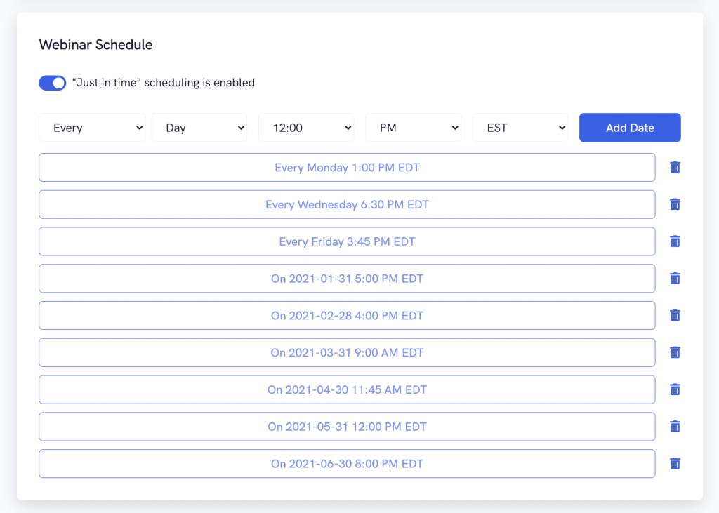Trash the 2021-05-31 12:00 PM date
This screenshot has height=513, width=719.
tap(675, 427)
